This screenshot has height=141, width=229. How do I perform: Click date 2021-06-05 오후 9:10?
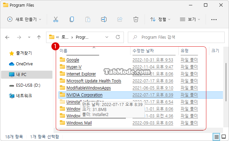(153, 88)
